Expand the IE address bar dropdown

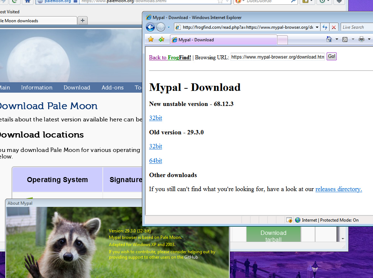317,27
